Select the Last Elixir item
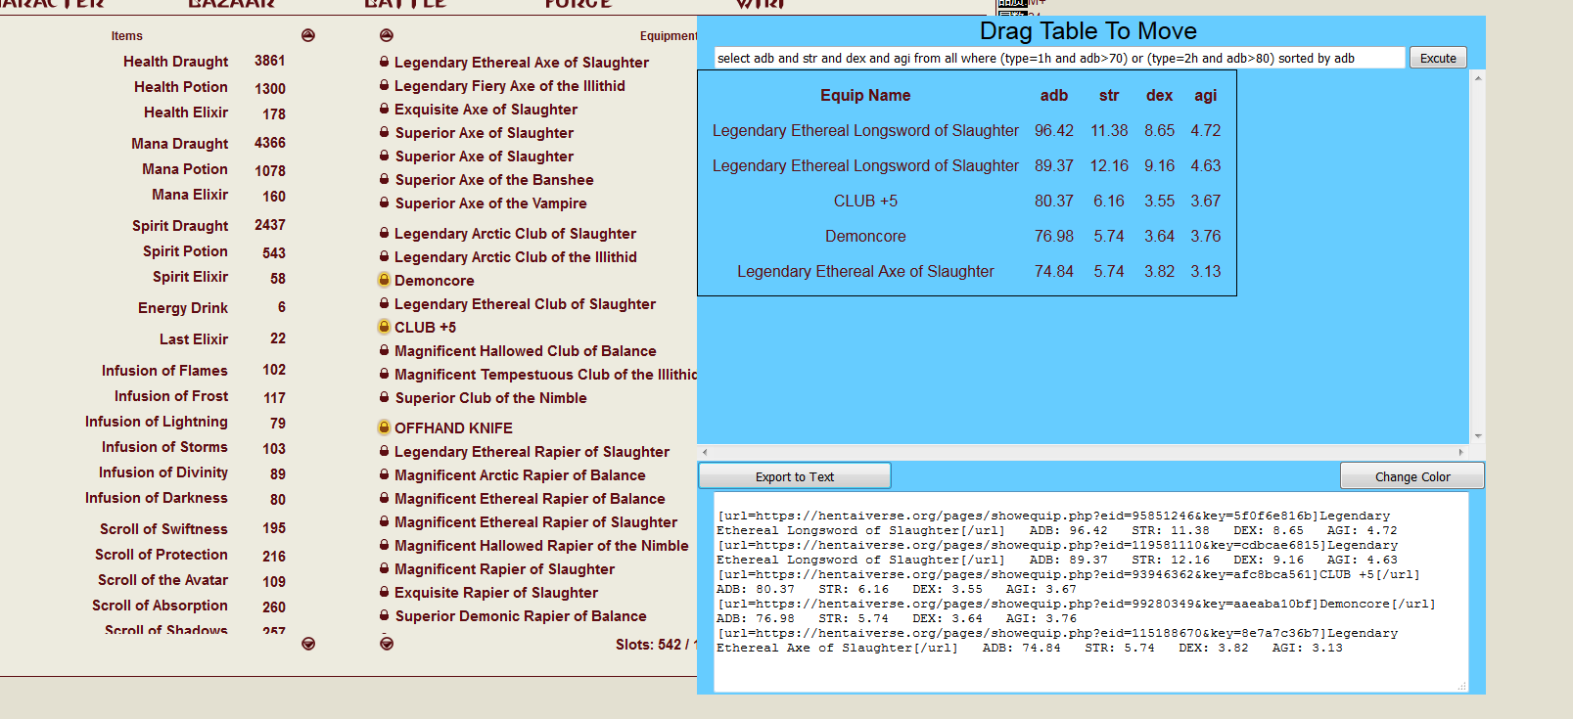1573x719 pixels. coord(194,339)
